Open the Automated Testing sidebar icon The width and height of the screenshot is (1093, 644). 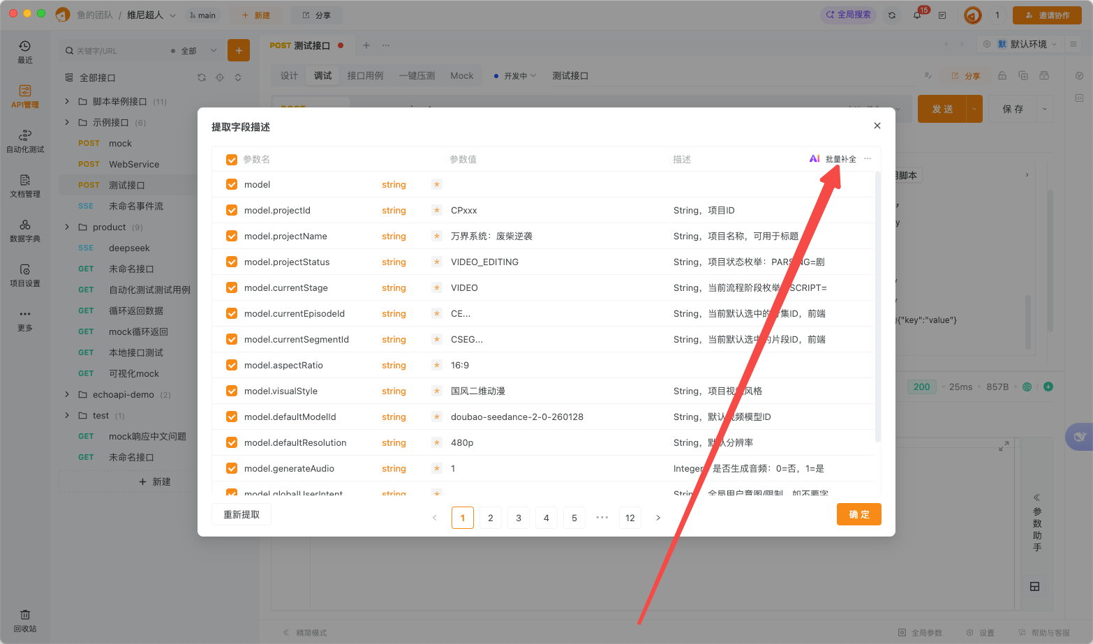click(x=25, y=141)
